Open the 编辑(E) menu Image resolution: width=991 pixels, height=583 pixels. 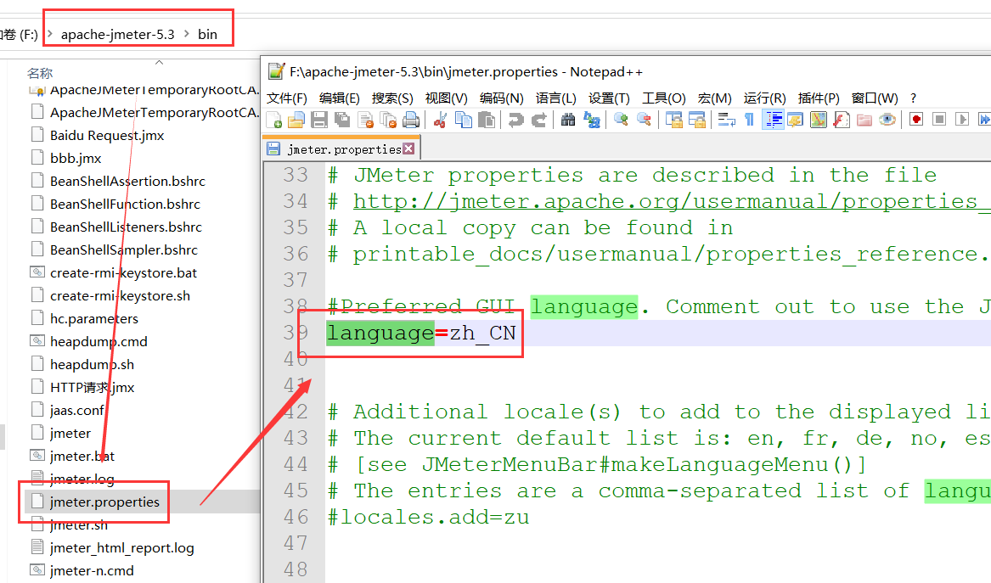pos(340,98)
